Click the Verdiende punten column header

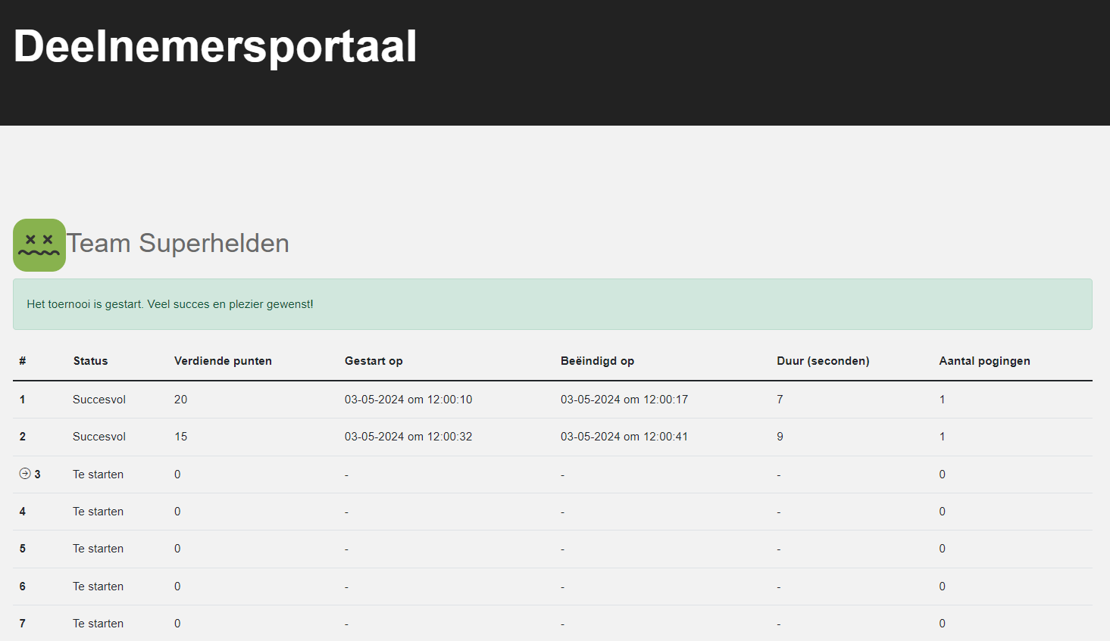[x=223, y=361]
